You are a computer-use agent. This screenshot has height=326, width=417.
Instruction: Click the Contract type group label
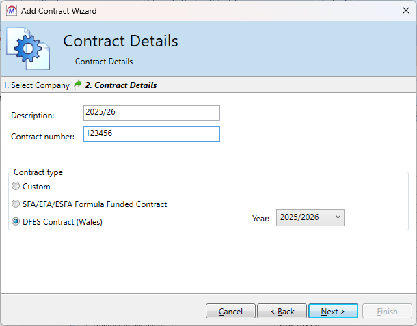[38, 172]
